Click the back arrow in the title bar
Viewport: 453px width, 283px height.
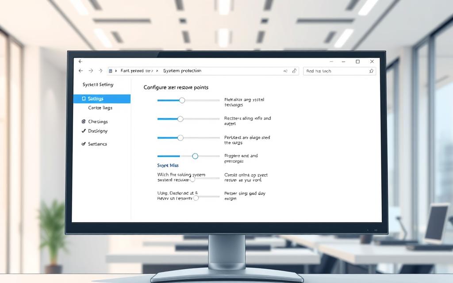tap(80, 61)
